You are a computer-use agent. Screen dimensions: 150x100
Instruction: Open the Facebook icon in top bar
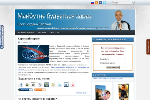tap(100, 3)
